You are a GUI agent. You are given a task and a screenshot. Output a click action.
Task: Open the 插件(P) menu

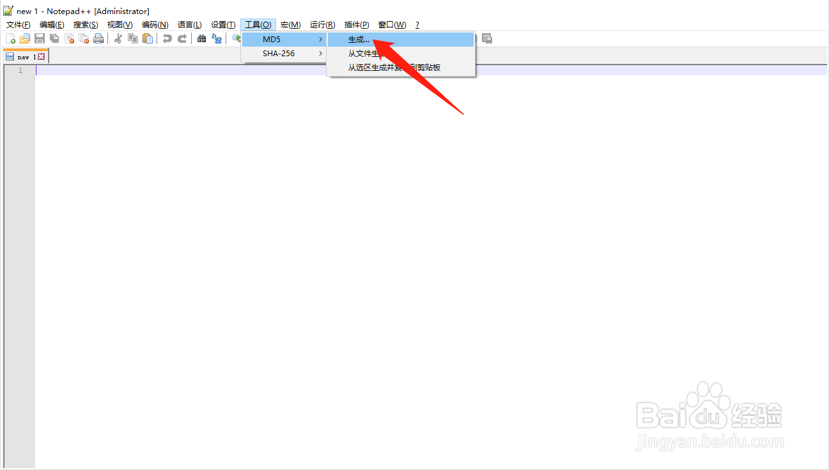click(x=357, y=25)
